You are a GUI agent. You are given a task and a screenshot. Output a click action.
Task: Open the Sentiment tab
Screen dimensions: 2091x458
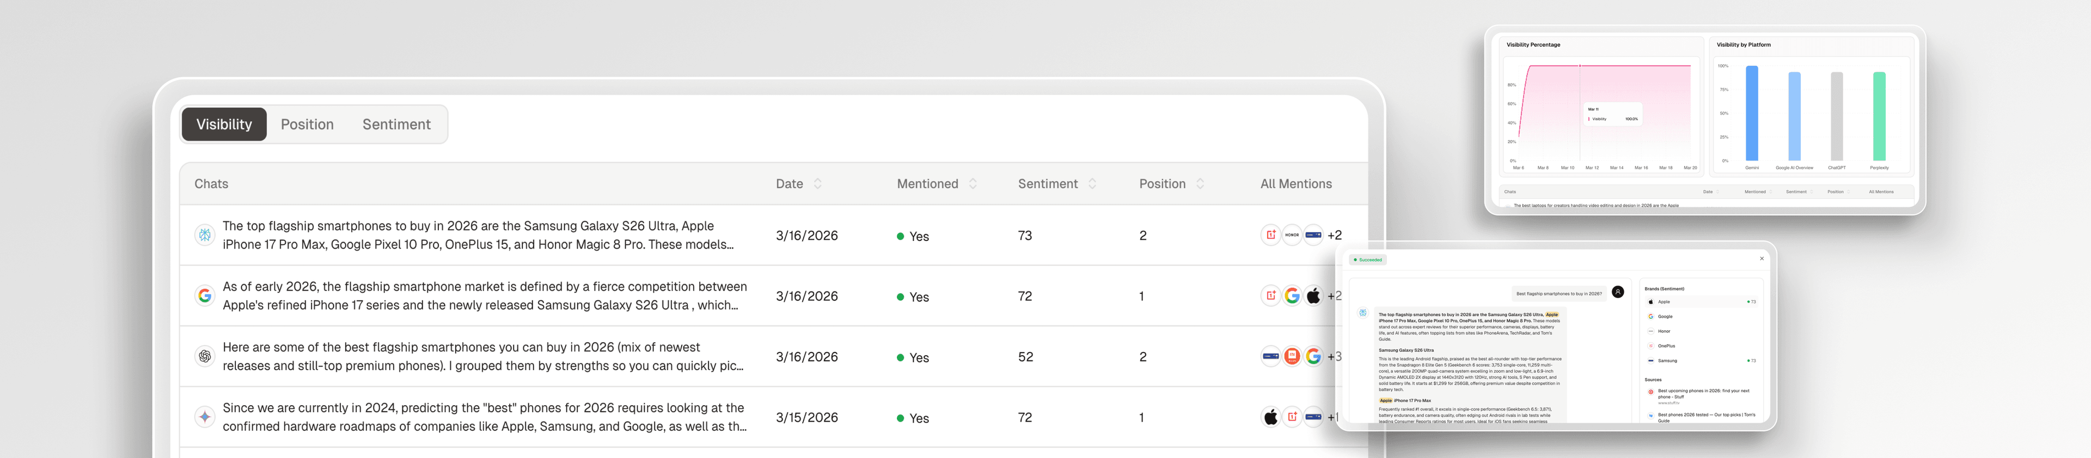(x=396, y=124)
